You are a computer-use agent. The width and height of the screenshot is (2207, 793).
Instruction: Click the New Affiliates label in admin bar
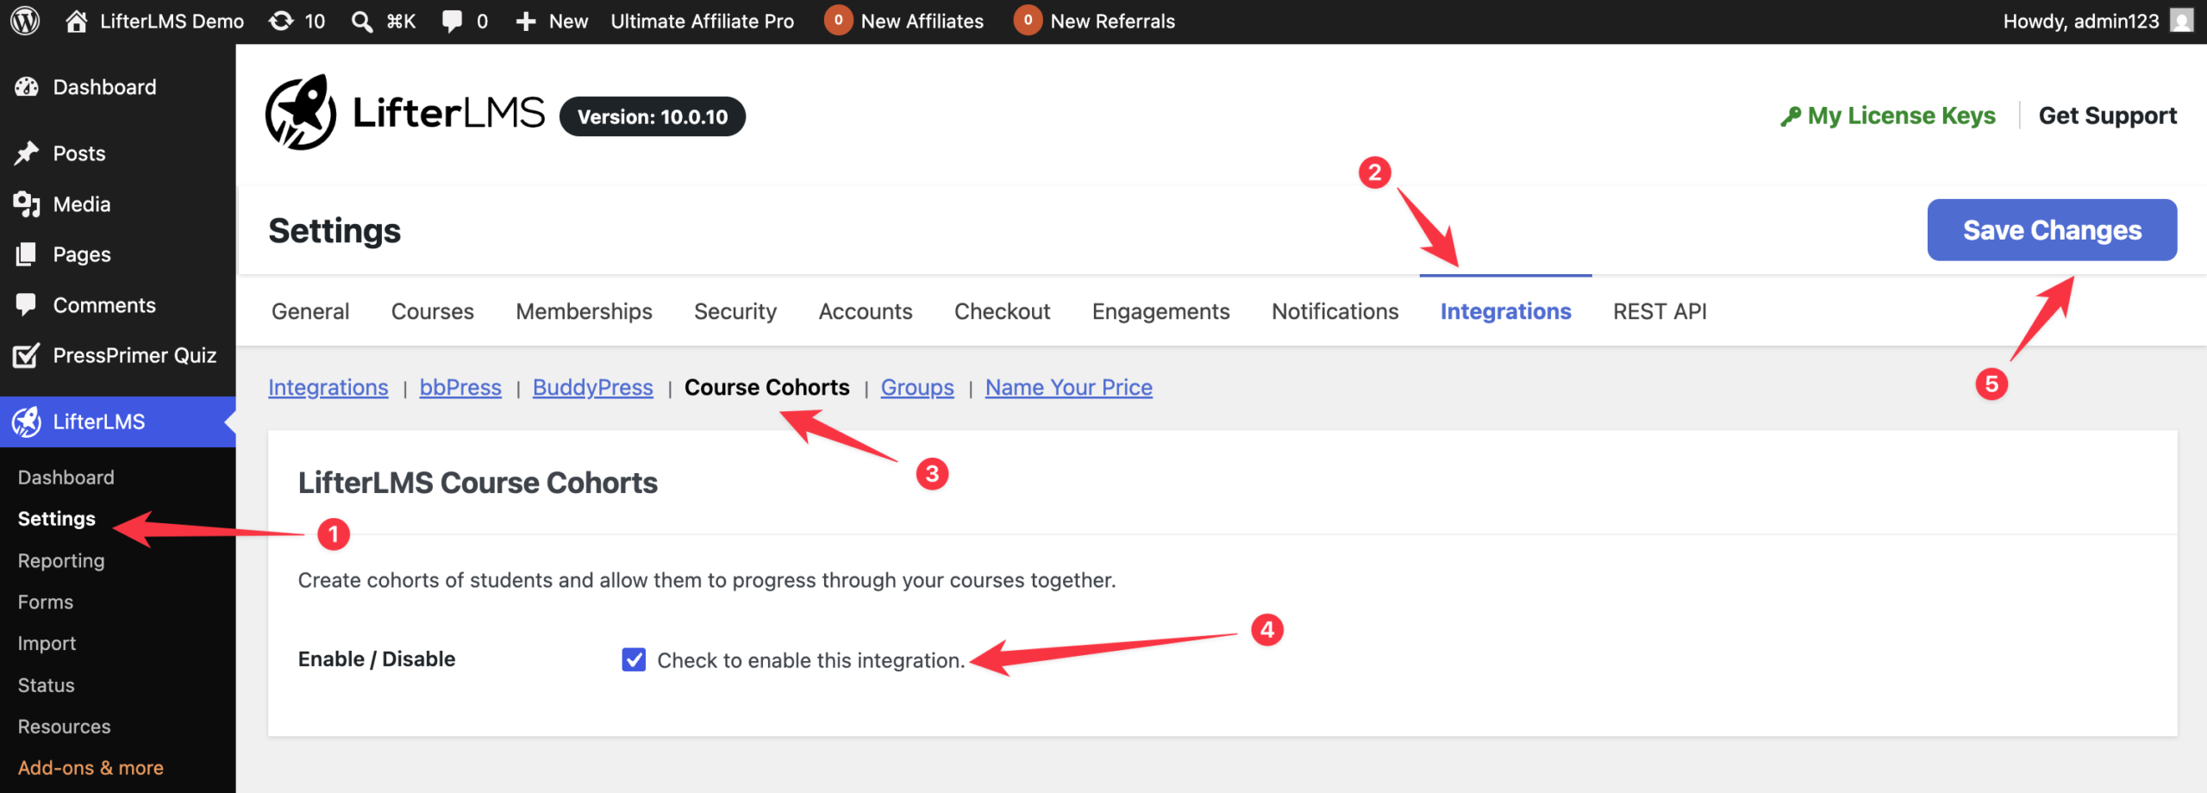click(x=922, y=22)
